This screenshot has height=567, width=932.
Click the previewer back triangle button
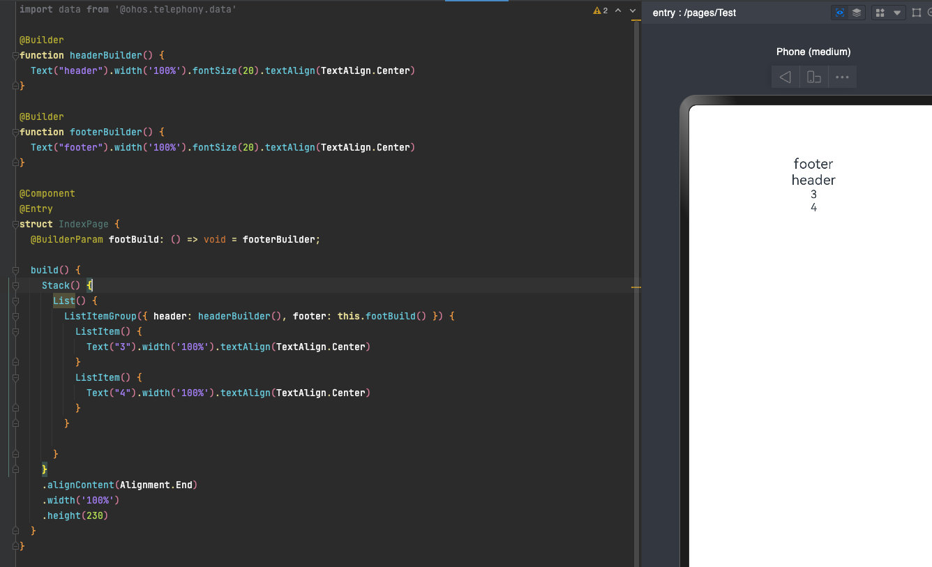coord(786,77)
